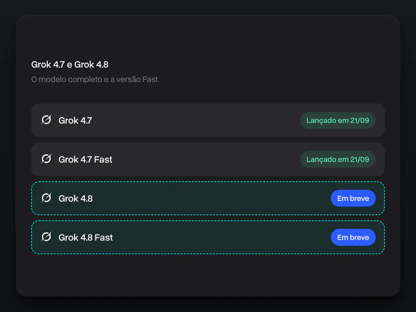This screenshot has height=312, width=416.
Task: Click 'Em breve' button in the Grok 4.8 row
Action: [353, 199]
